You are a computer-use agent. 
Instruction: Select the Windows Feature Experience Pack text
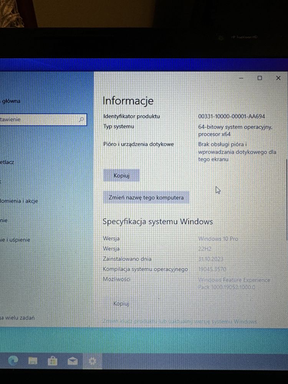[x=234, y=283]
